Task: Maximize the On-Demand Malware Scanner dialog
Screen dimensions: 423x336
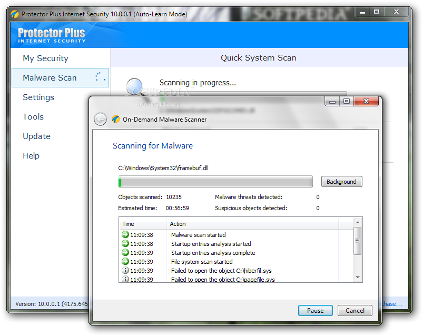Action: [x=347, y=102]
